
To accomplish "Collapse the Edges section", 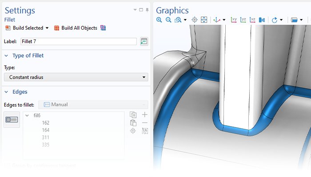I will click(6, 92).
